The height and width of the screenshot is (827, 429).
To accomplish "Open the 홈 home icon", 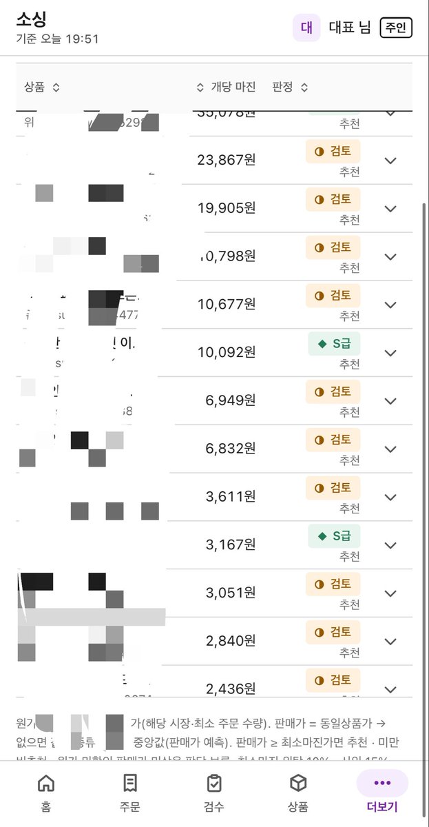I will pyautogui.click(x=46, y=783).
